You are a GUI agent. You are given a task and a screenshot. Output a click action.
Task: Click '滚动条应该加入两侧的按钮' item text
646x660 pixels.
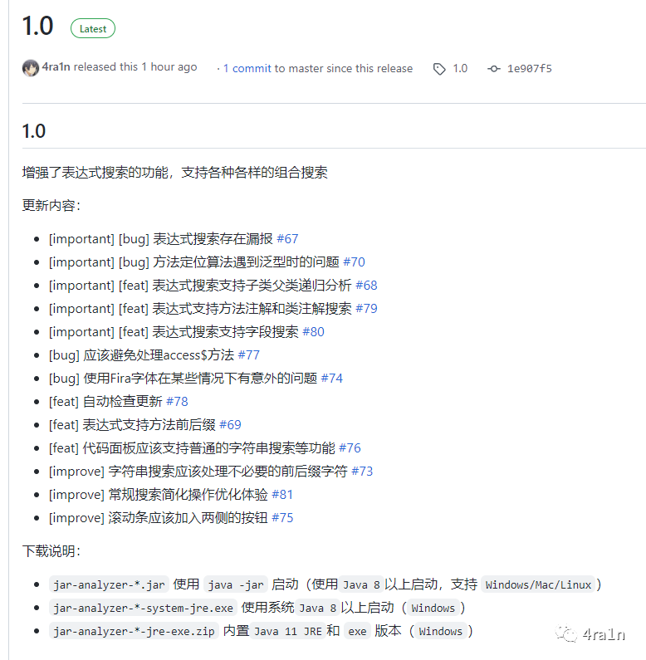[188, 517]
